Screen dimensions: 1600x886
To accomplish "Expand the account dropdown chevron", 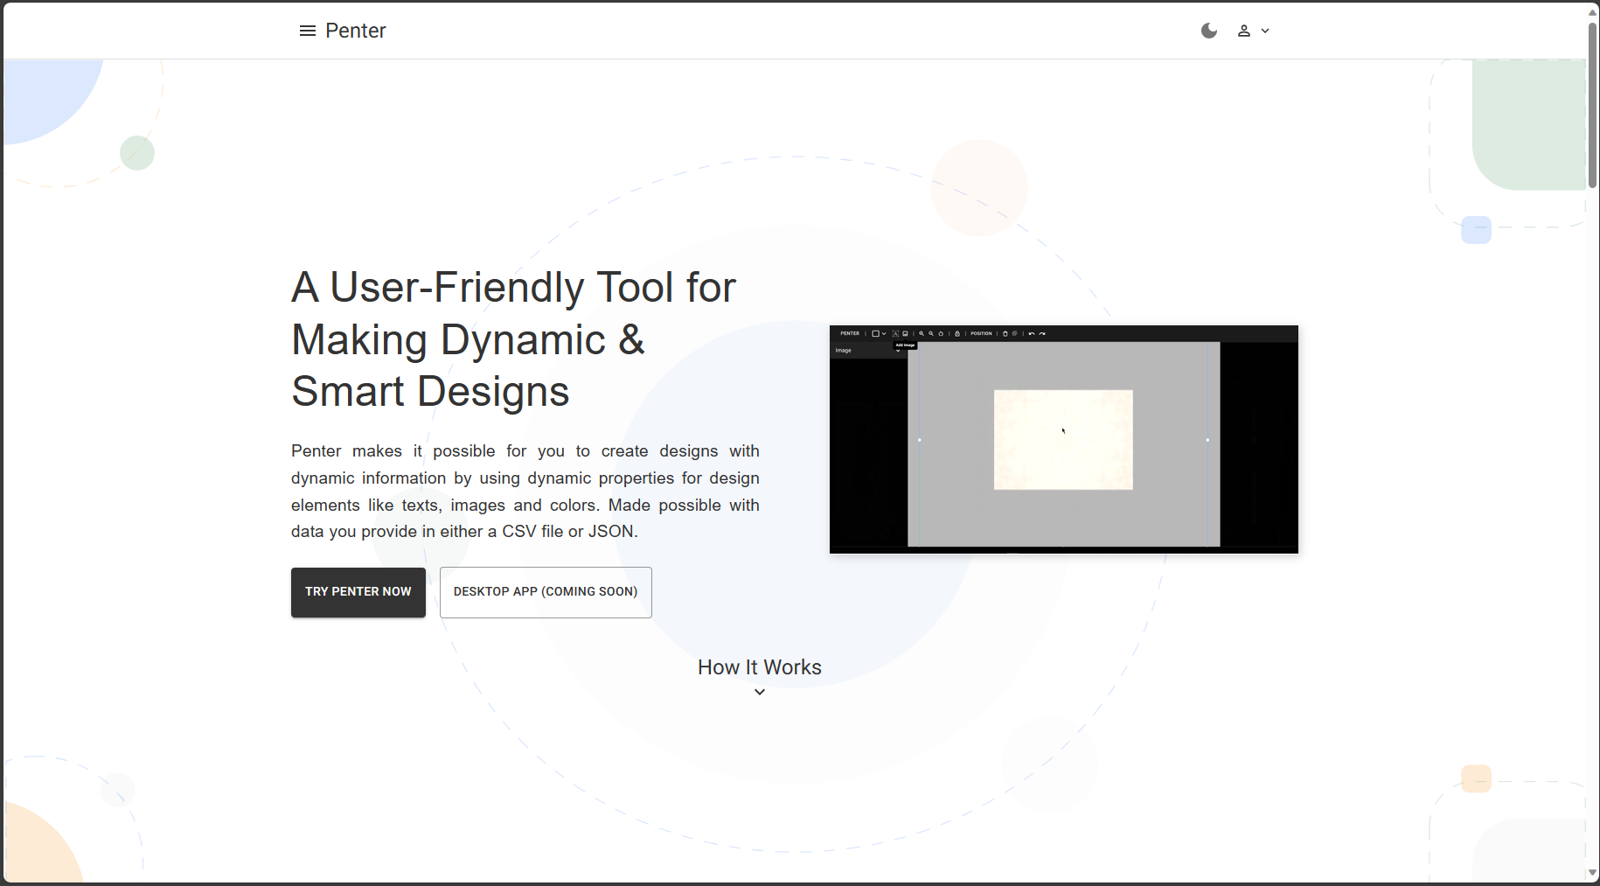I will point(1265,31).
